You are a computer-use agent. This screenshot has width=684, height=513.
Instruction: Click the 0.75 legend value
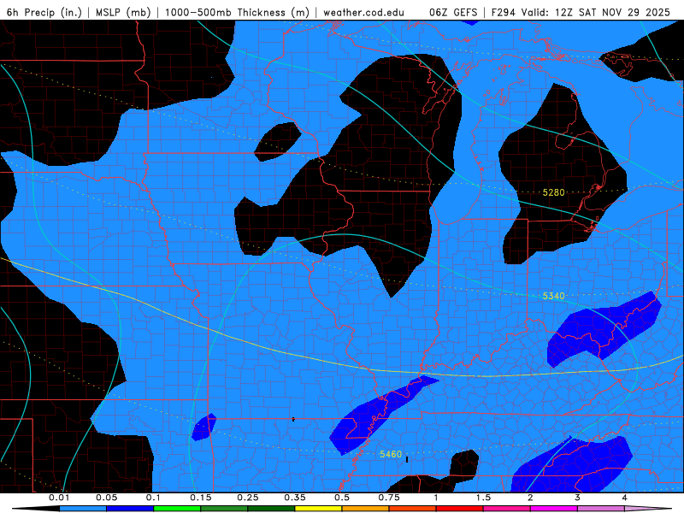pos(389,498)
